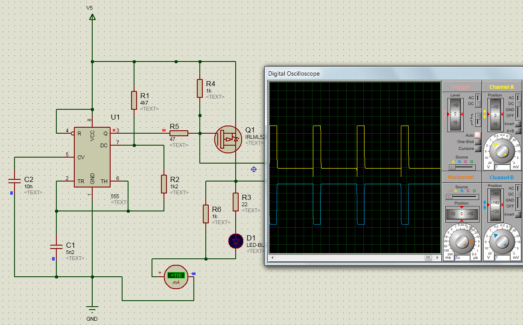Click the oscilloscope scrollbar right arrow
The width and height of the screenshot is (523, 325).
(x=437, y=258)
